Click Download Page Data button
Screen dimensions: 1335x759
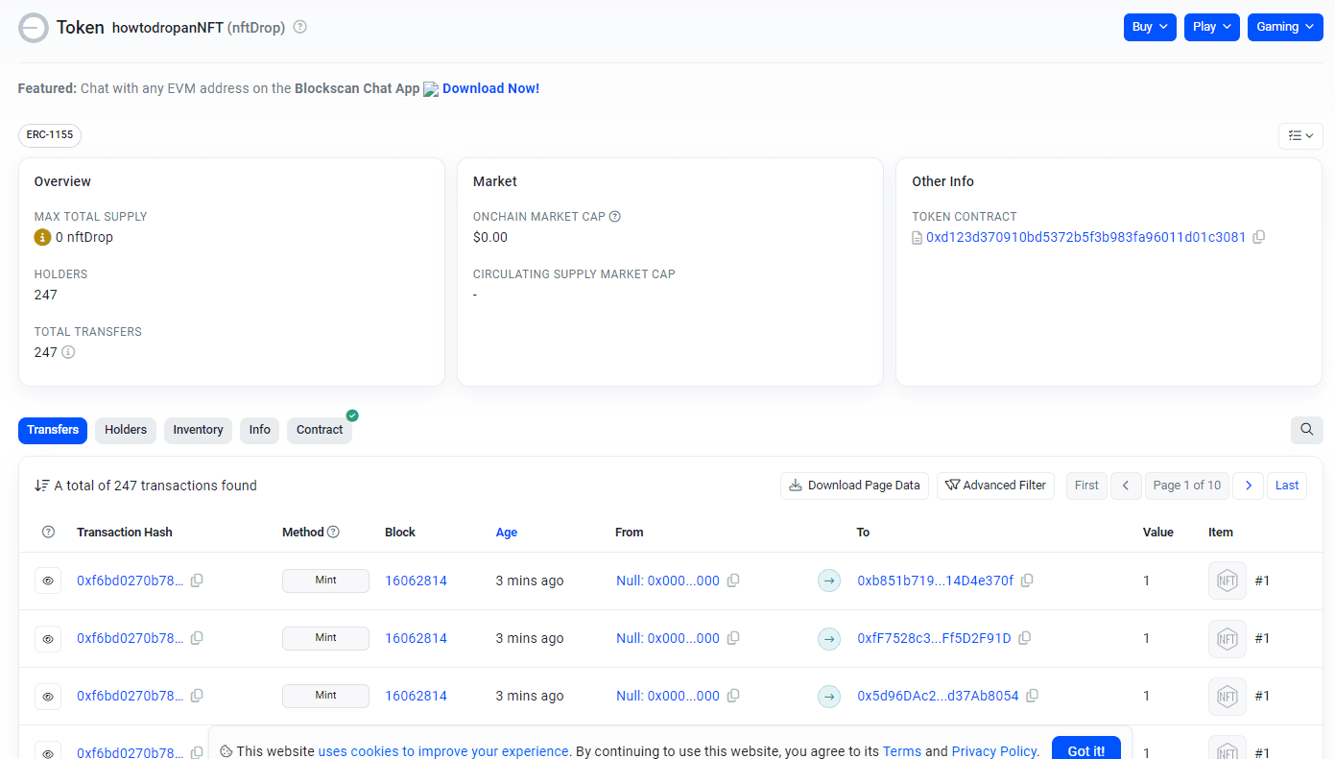click(x=855, y=486)
